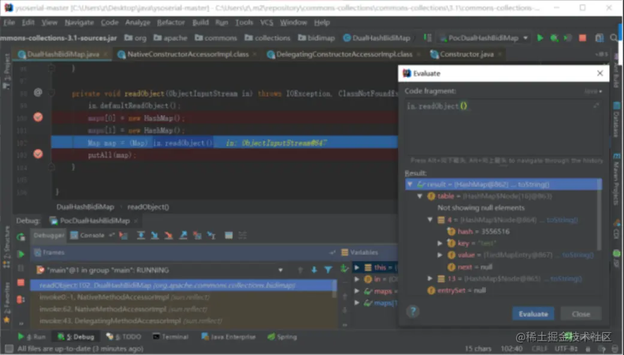Open NativeConstructorAccessorImpl.class tab

(188, 54)
